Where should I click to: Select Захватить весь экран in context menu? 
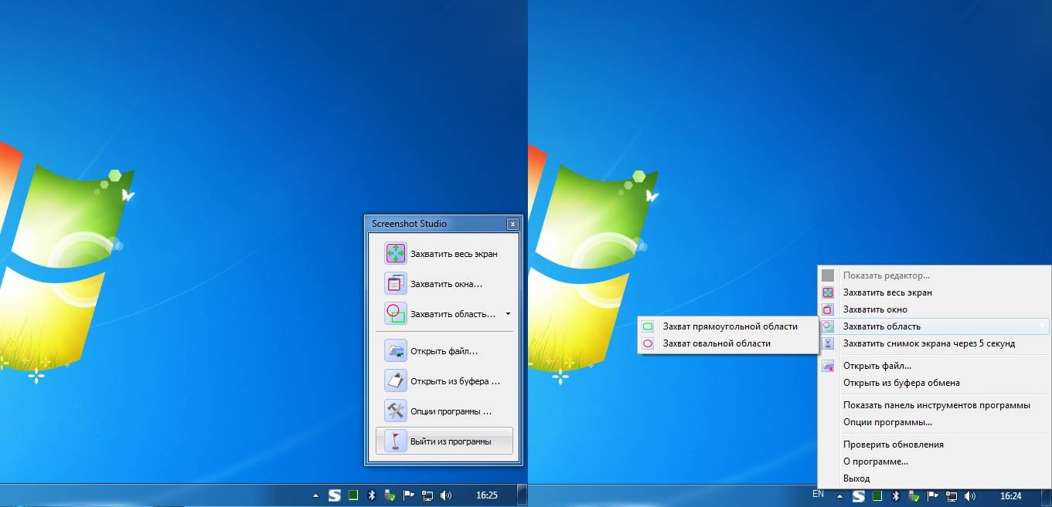[x=934, y=292]
